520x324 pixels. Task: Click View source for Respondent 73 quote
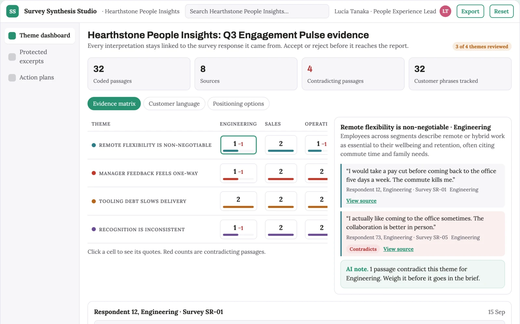coord(398,249)
